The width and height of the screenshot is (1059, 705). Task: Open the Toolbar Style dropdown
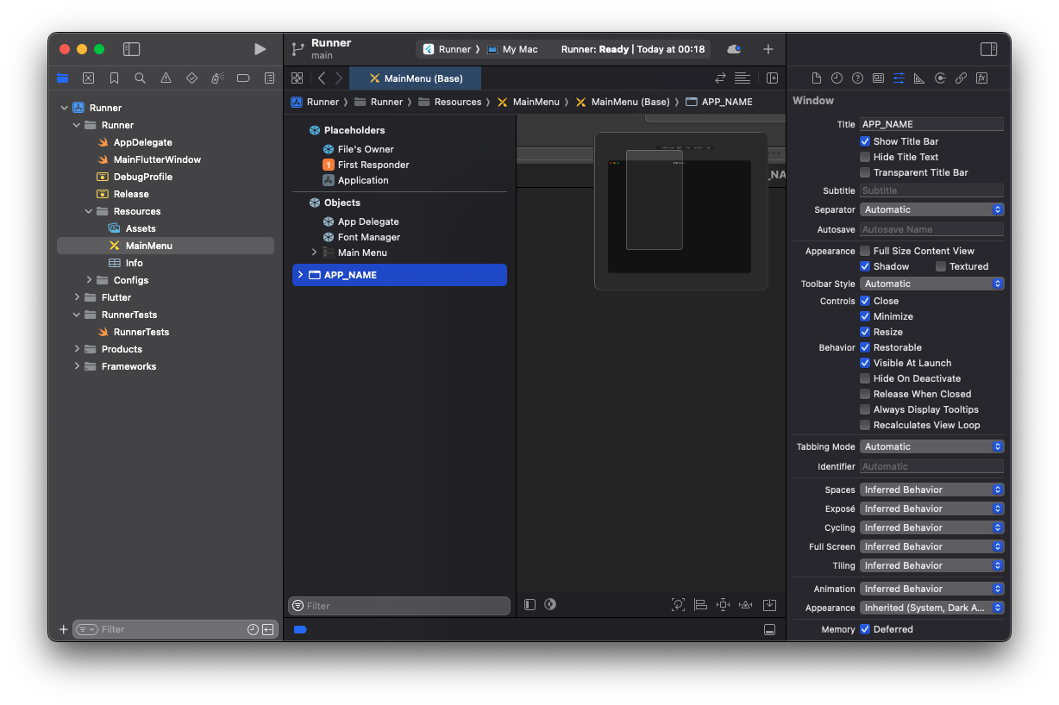[x=931, y=283]
